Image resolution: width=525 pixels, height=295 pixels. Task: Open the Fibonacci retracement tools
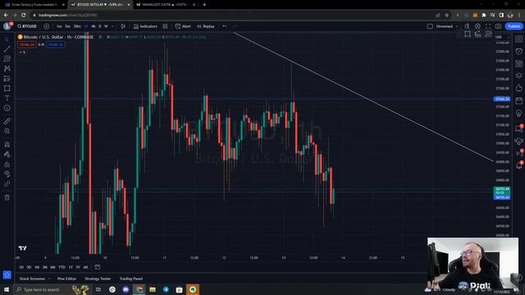click(x=7, y=58)
